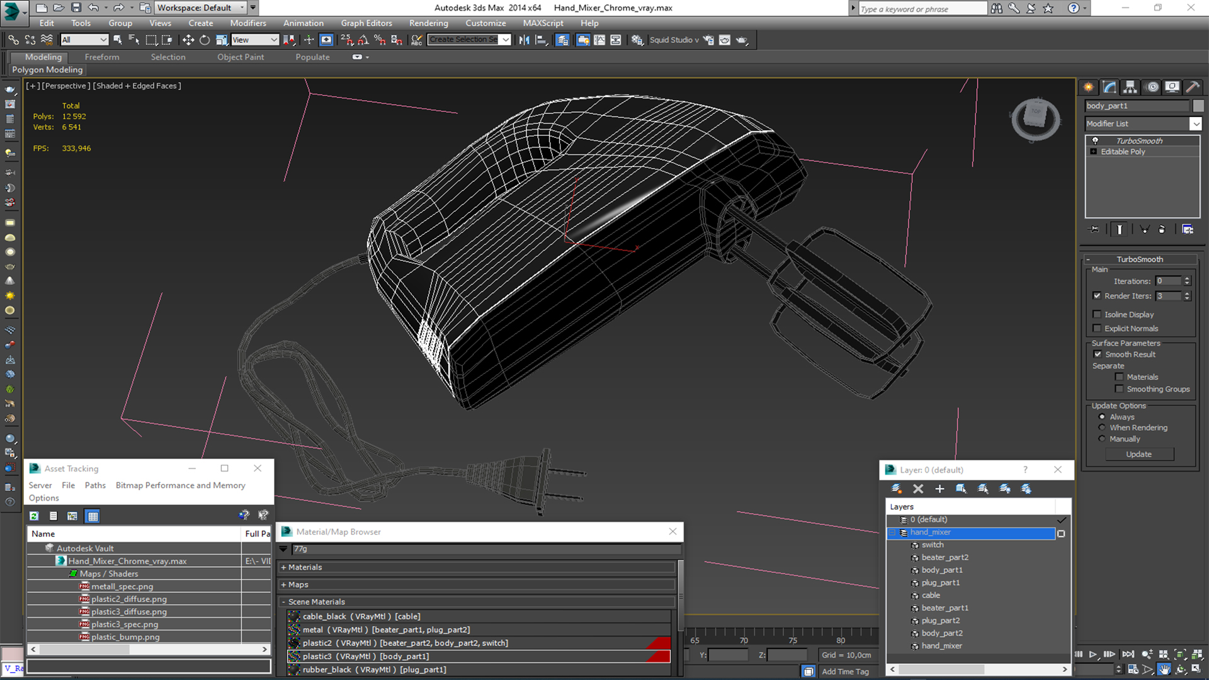This screenshot has height=680, width=1209.
Task: Open the MAXScript menu
Action: coord(543,23)
